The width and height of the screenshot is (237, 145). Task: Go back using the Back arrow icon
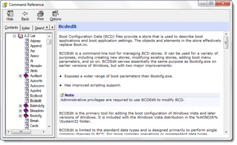pyautogui.click(x=25, y=13)
